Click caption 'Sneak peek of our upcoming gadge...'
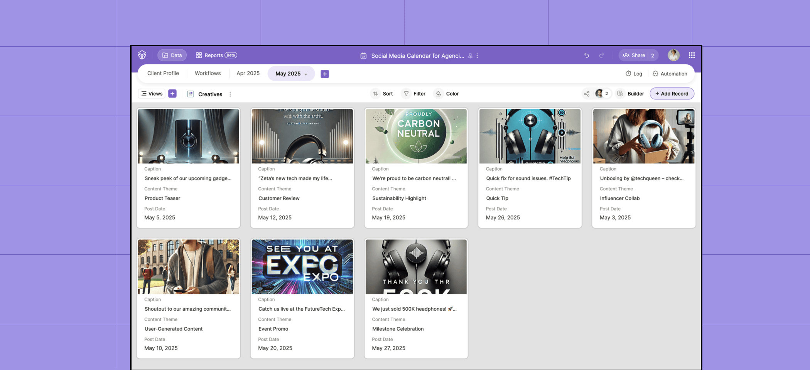 click(x=188, y=178)
